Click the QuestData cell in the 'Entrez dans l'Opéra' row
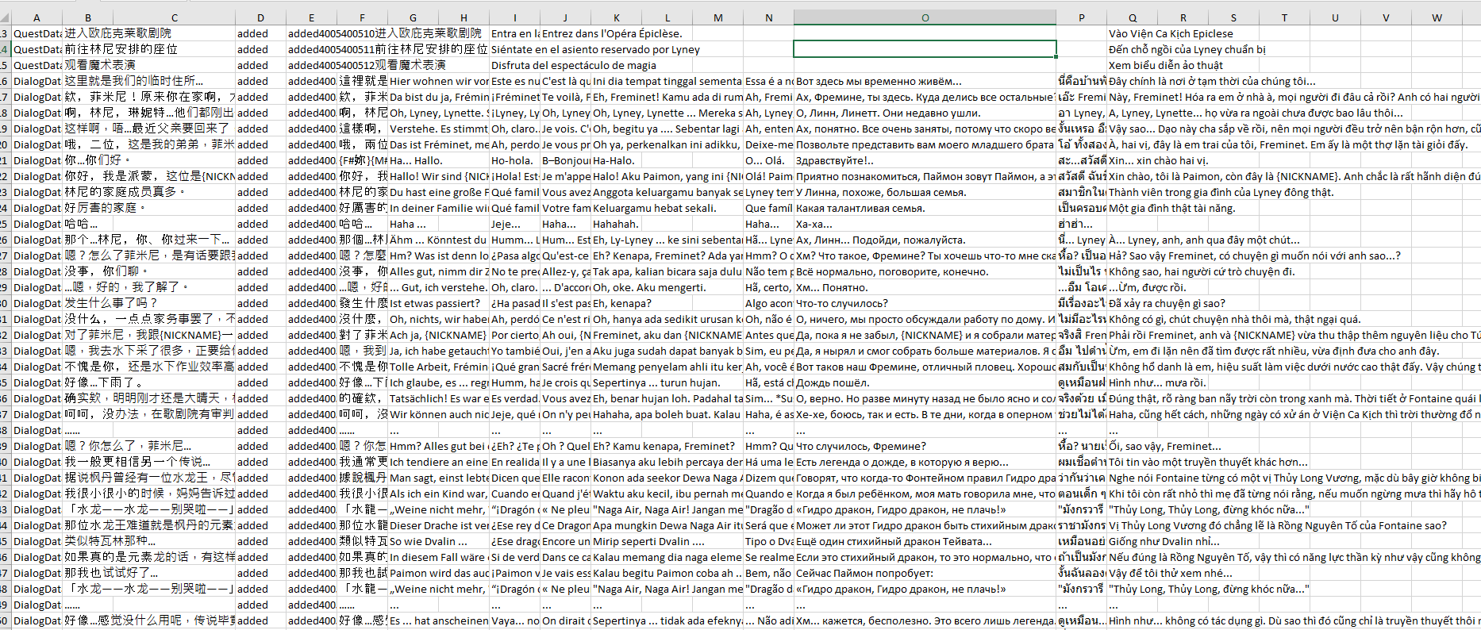The image size is (1481, 630). (37, 33)
